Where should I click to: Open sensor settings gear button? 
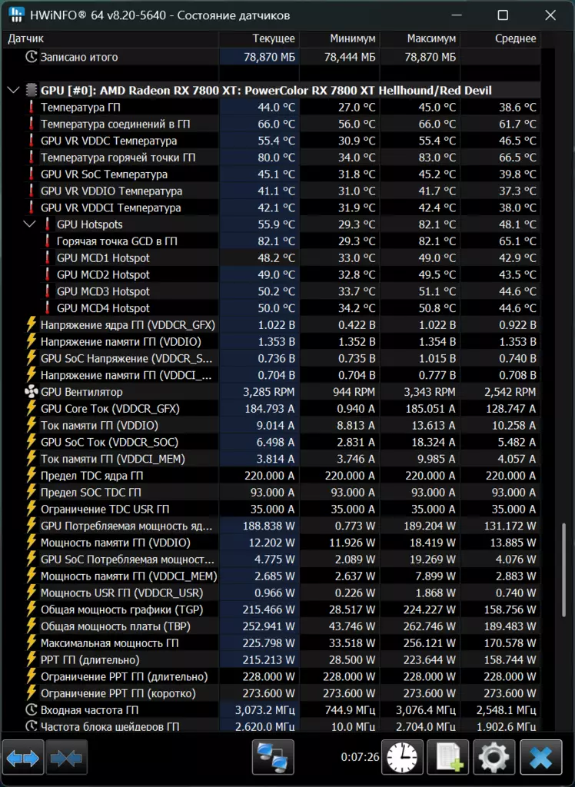pos(494,757)
